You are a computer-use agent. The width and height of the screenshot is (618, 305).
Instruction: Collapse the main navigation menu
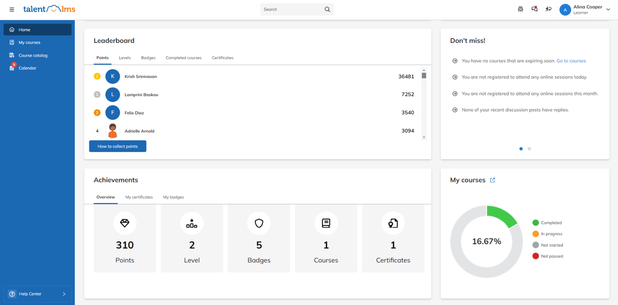12,9
